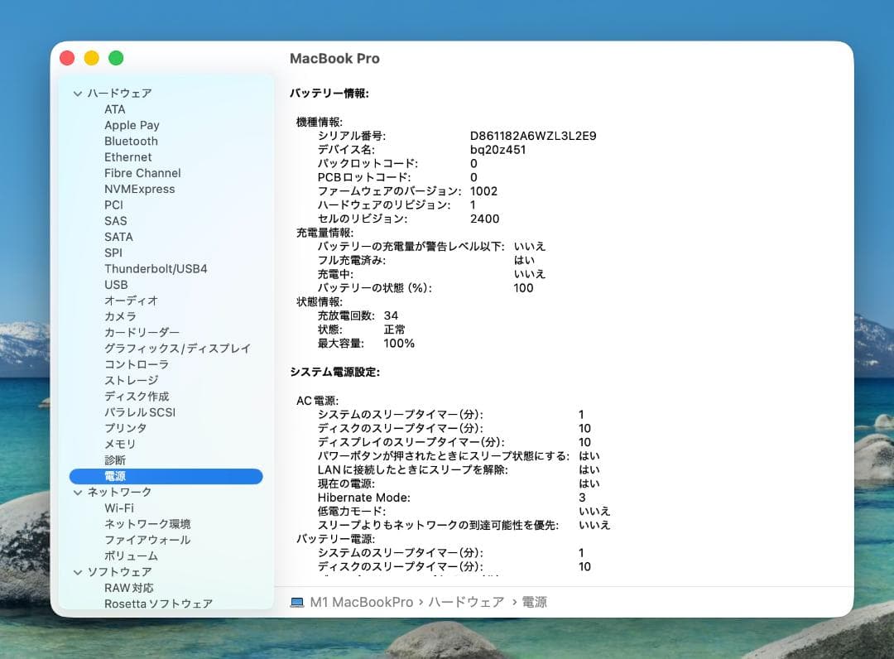The image size is (894, 659).
Task: Select メモリ in the sidebar
Action: pyautogui.click(x=120, y=445)
